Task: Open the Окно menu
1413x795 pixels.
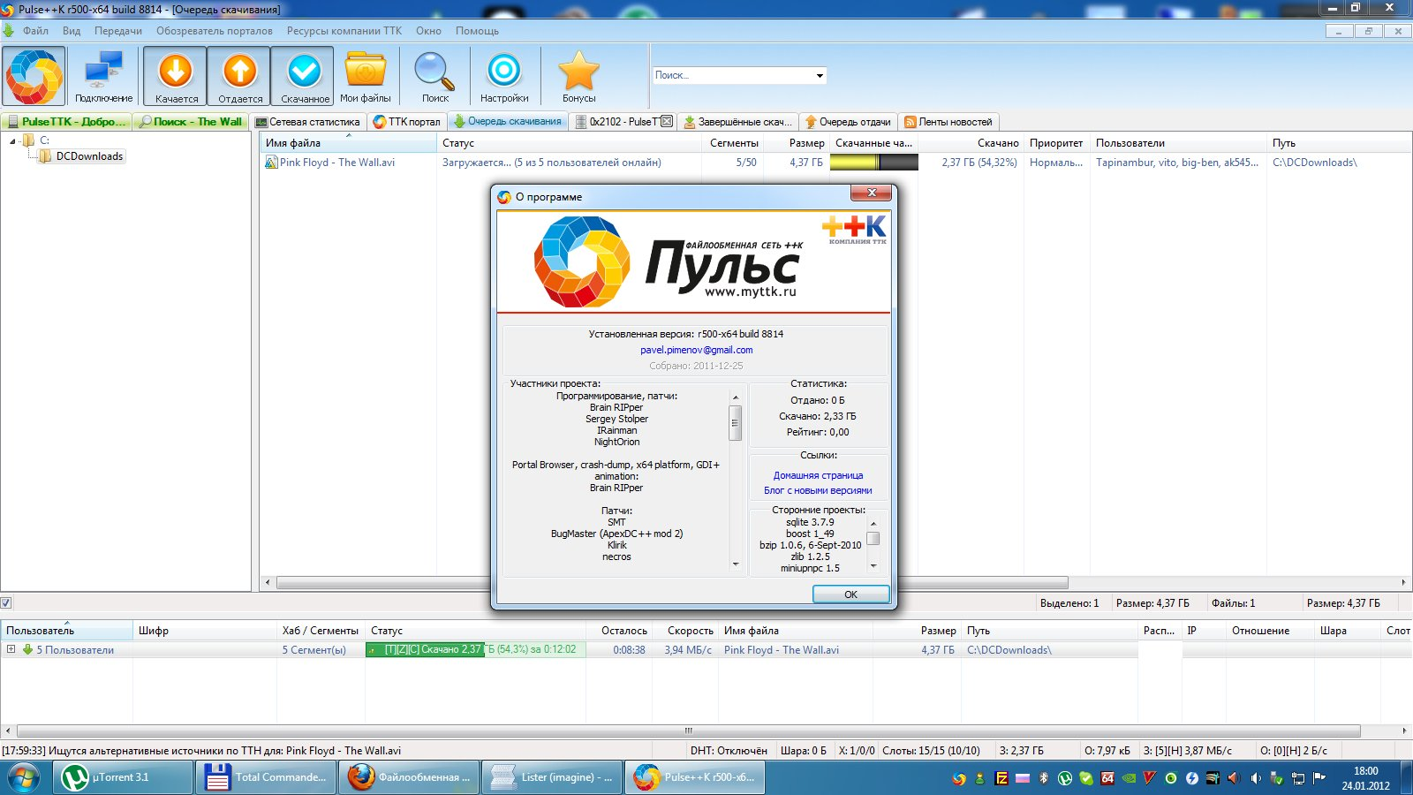Action: 428,31
